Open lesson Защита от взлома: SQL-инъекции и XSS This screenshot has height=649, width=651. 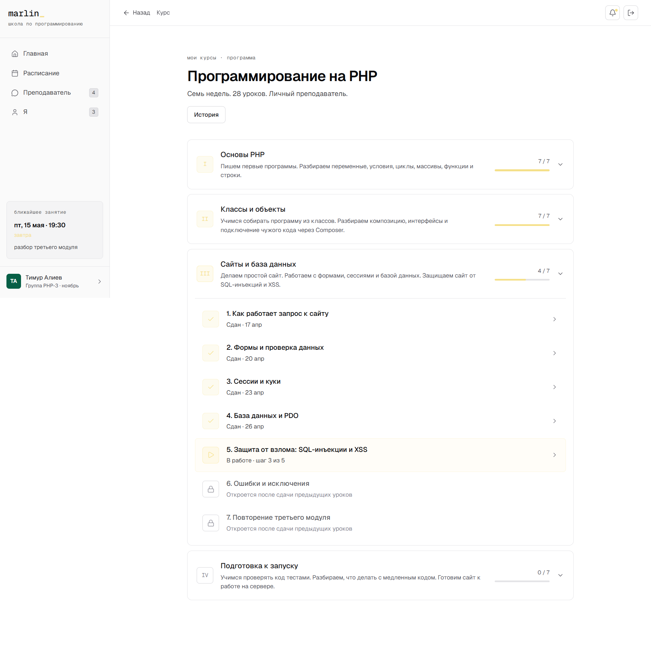coord(380,455)
